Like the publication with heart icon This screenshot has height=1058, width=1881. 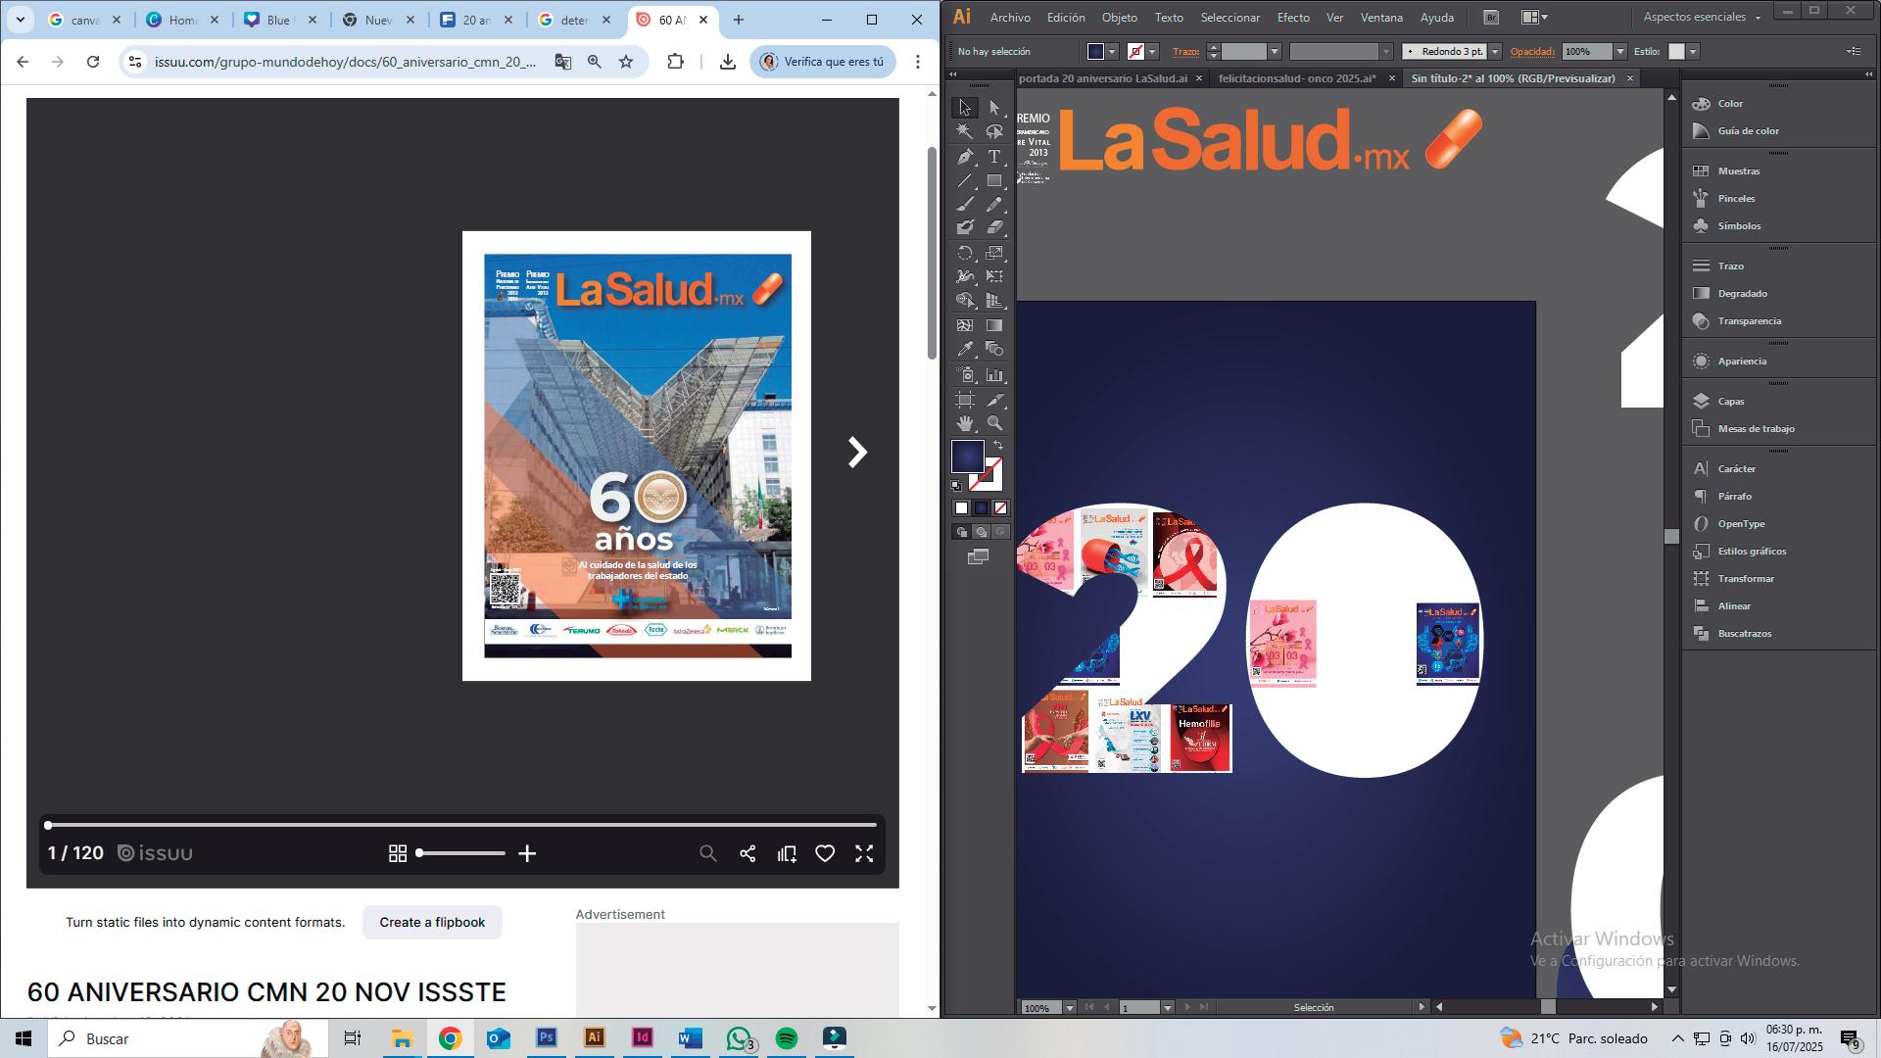[825, 854]
